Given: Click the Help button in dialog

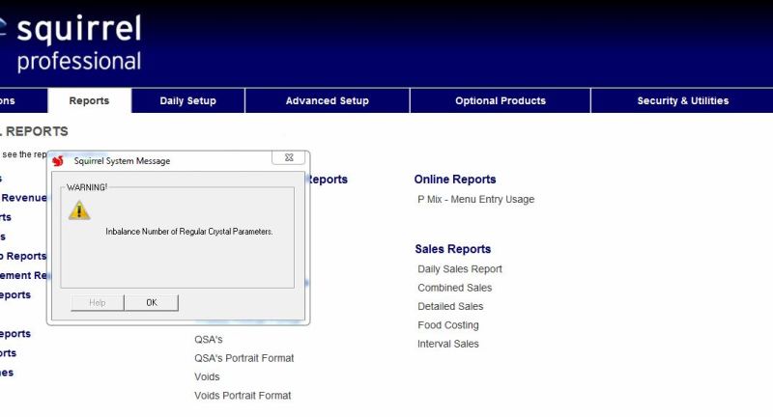Looking at the screenshot, I should [x=98, y=303].
